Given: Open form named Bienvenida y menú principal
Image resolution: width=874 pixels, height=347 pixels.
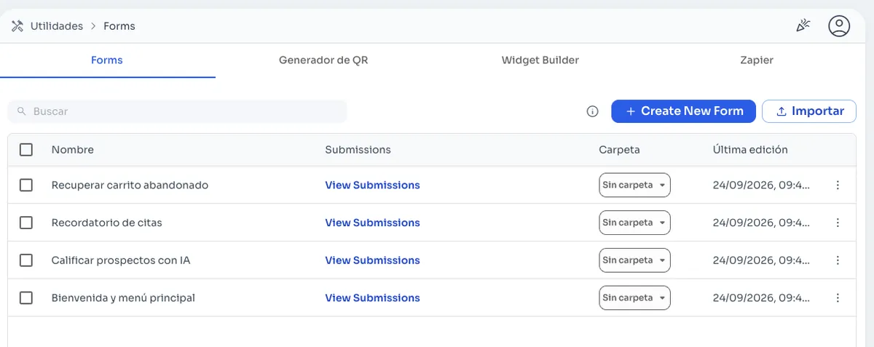Looking at the screenshot, I should click(x=123, y=298).
